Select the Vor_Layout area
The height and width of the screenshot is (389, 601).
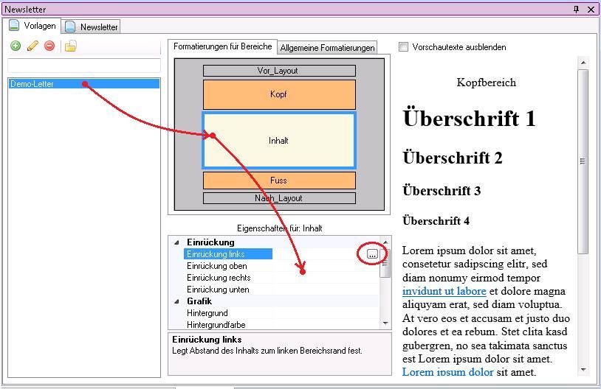click(x=279, y=71)
